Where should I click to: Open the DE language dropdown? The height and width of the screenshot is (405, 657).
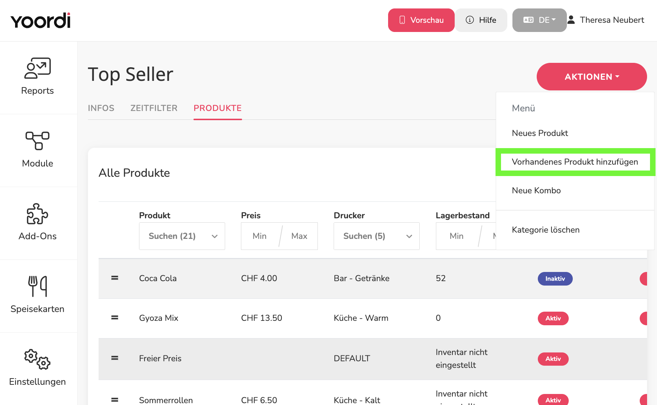(539, 20)
